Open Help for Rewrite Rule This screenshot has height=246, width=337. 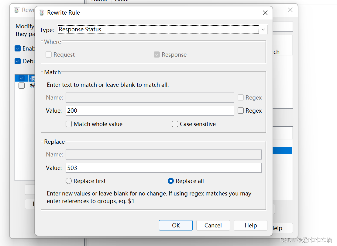(x=251, y=225)
